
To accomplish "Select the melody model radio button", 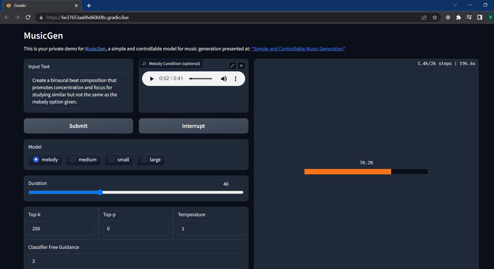I will (36, 159).
